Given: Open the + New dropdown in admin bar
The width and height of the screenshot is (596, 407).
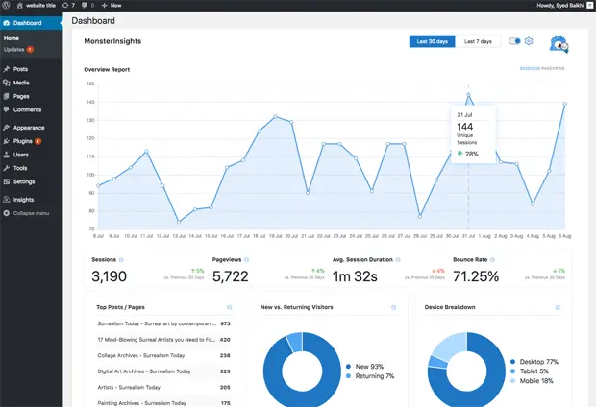Looking at the screenshot, I should 112,5.
